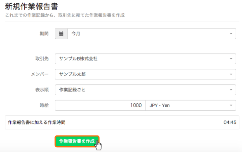
Task: Click the 取引先 field label
Action: pos(42,59)
